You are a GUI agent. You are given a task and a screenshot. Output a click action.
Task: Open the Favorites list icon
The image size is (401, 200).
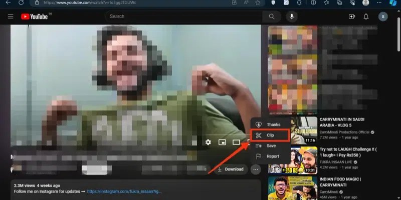tap(326, 2)
